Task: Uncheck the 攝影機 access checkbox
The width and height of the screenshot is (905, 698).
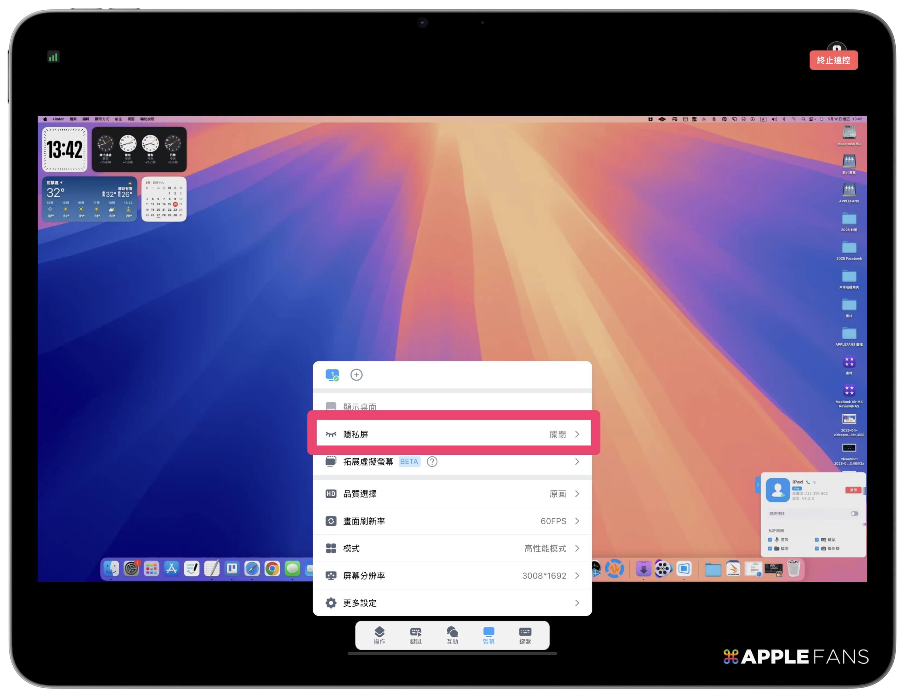Action: [817, 549]
